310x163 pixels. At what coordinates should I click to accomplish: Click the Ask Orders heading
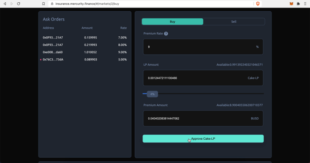(54, 19)
